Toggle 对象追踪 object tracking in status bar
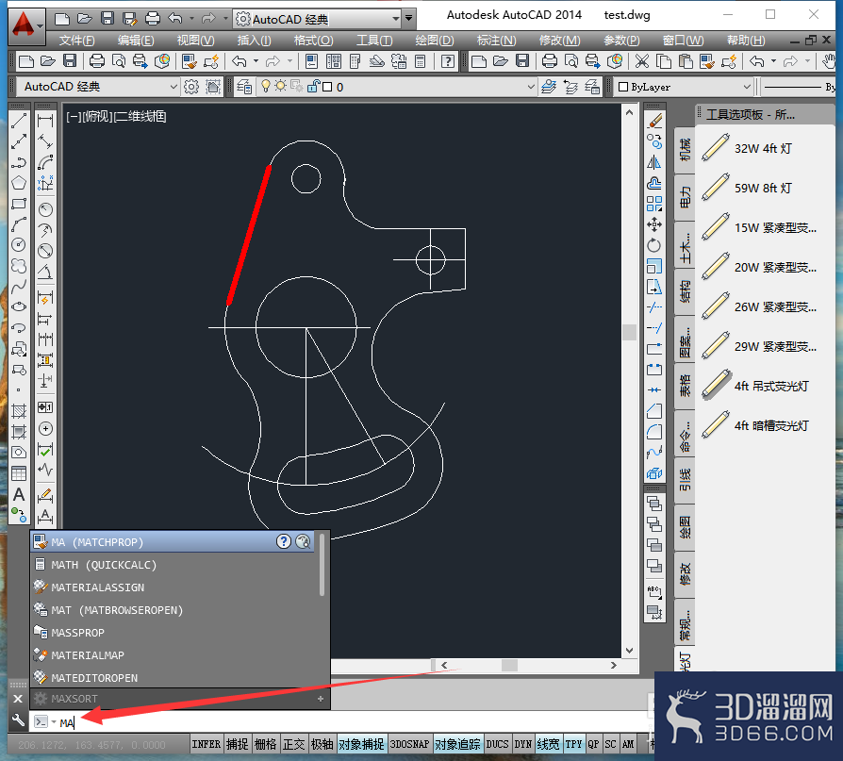843x761 pixels. pos(457,744)
